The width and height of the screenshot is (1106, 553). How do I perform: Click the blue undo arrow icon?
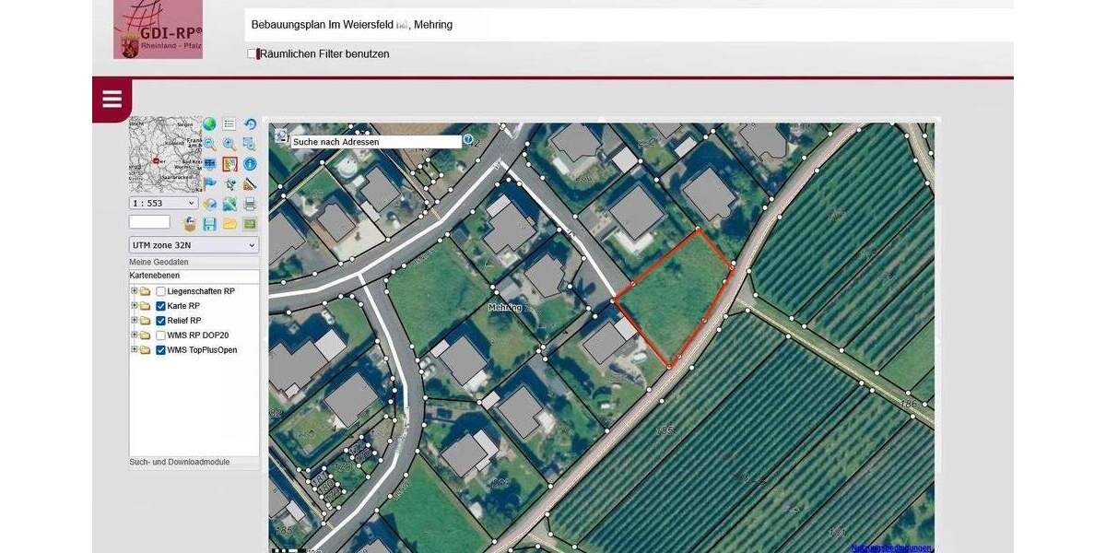250,124
